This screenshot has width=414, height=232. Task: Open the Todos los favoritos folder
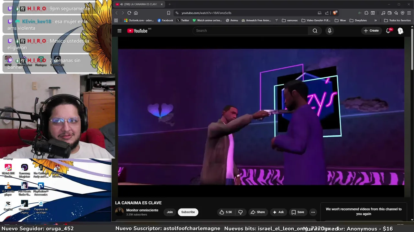tap(398, 20)
